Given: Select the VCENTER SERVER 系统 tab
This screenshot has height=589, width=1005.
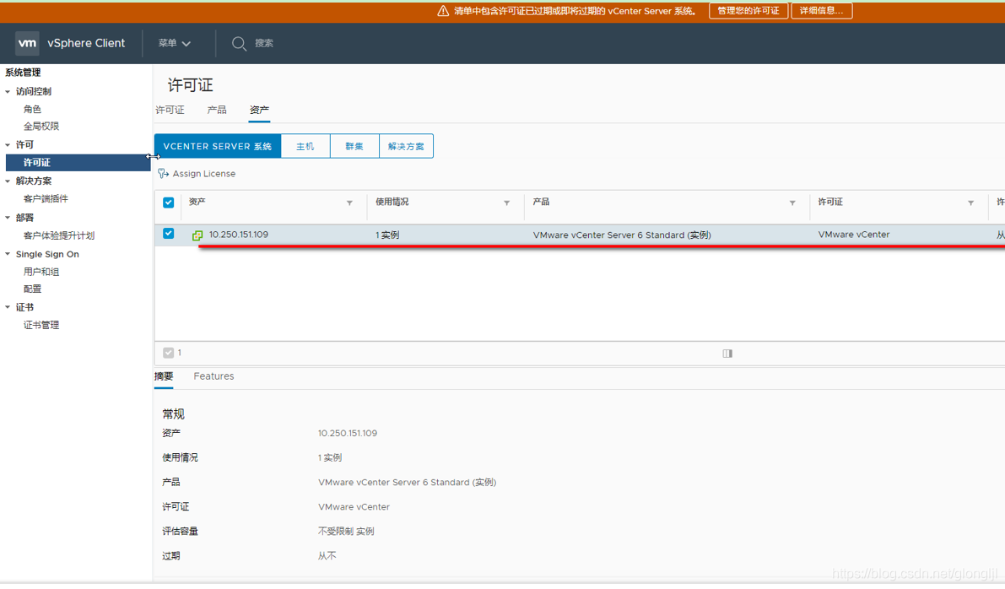Looking at the screenshot, I should click(x=217, y=146).
